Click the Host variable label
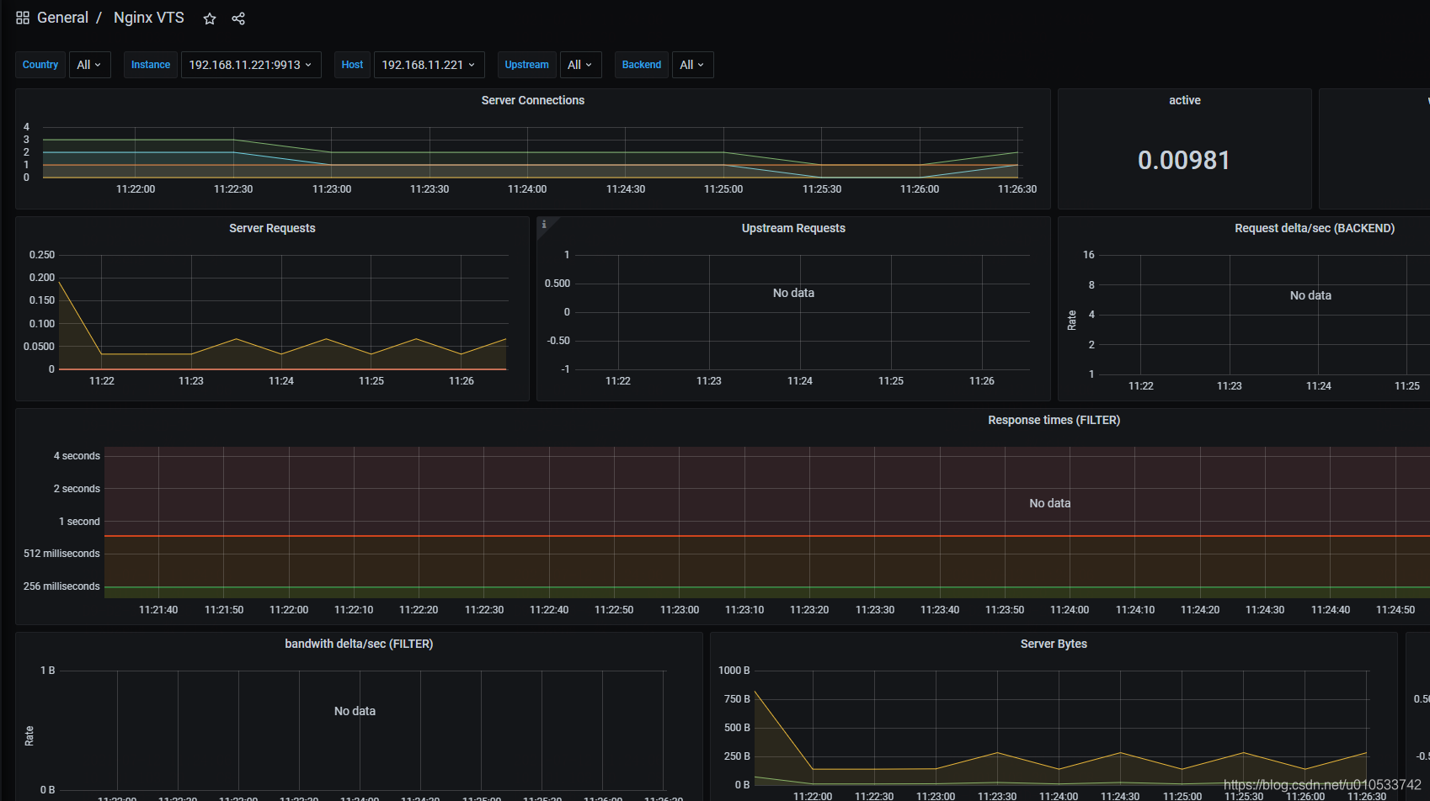 (x=352, y=65)
